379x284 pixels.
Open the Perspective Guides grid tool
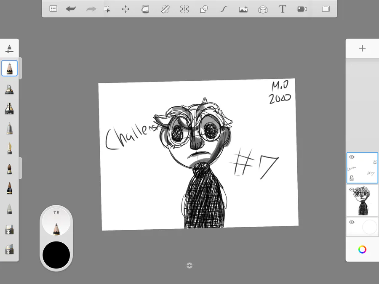tap(263, 9)
